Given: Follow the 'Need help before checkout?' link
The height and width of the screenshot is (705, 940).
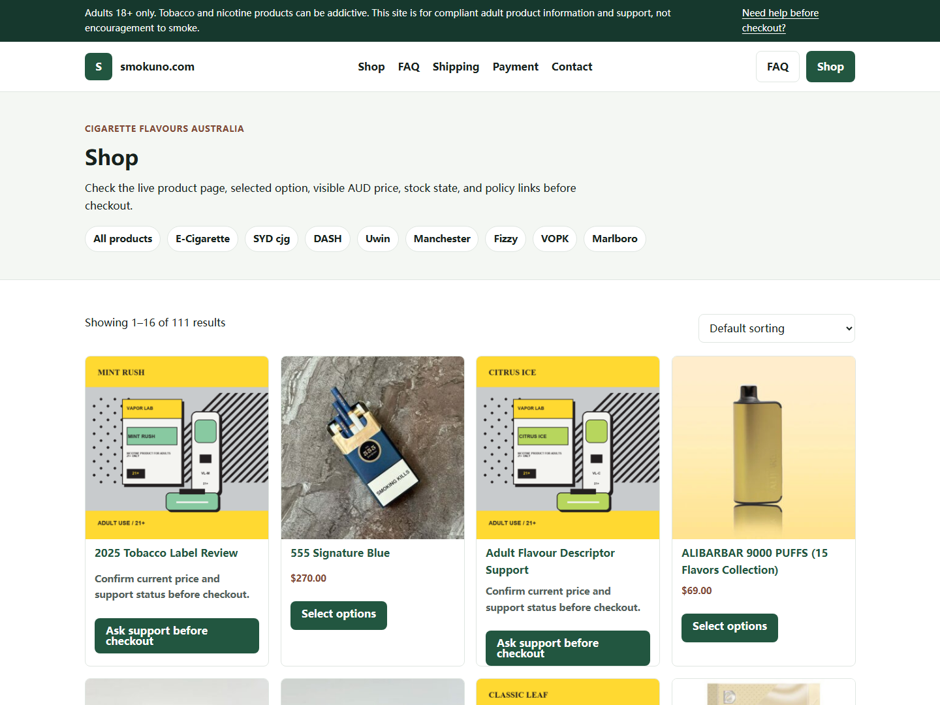Looking at the screenshot, I should click(780, 20).
